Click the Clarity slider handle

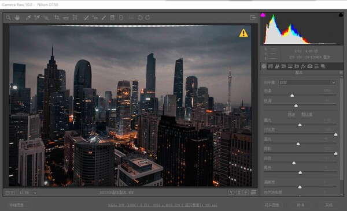pyautogui.click(x=300, y=187)
